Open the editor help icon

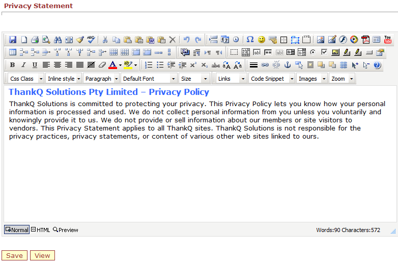[377, 65]
